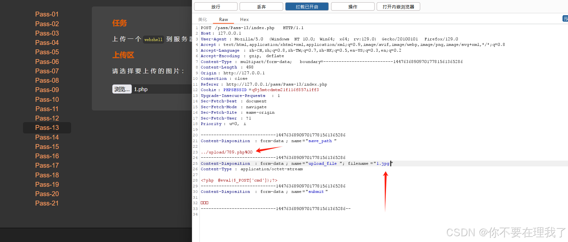Image resolution: width=568 pixels, height=242 pixels.
Task: Click the ../upload/789.php%00 save path value
Action: (227, 152)
